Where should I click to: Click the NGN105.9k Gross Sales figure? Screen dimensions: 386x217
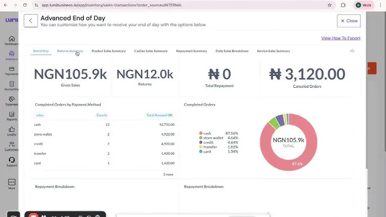coord(70,74)
